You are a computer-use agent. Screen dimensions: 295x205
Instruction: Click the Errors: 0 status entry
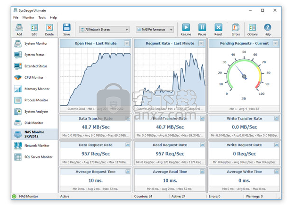(x=214, y=197)
